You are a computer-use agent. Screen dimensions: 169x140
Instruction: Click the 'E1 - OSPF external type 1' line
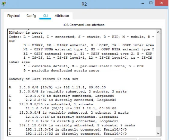pyautogui.click(x=88, y=54)
